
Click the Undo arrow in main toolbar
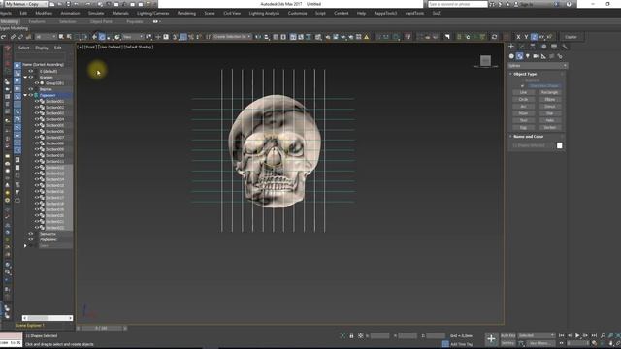(x=4, y=37)
